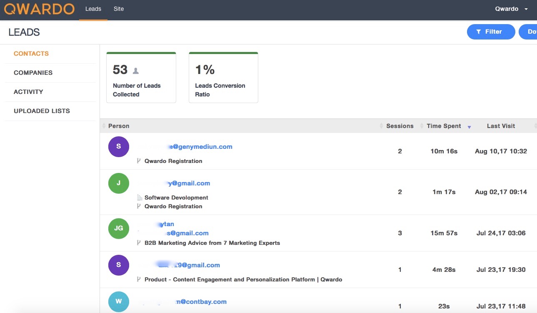Click Qwardo Registration under genymediun.com lead
The image size is (537, 313).
[x=173, y=161]
